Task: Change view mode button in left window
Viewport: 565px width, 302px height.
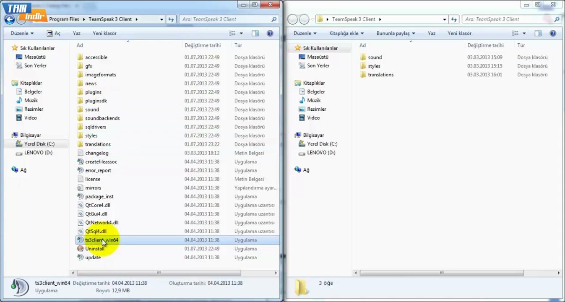Action: (x=233, y=33)
